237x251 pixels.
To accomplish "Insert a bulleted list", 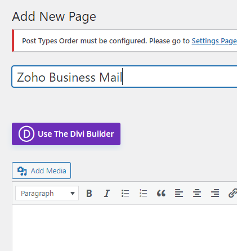I will (x=125, y=193).
